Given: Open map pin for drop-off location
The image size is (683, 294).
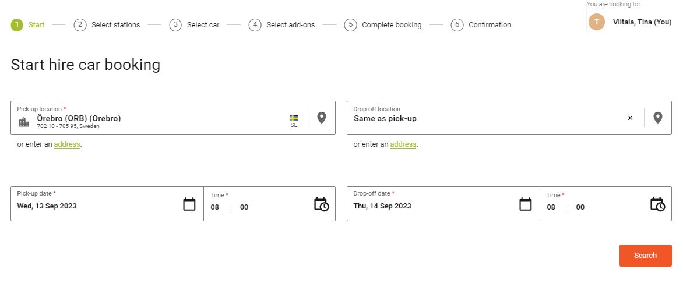Looking at the screenshot, I should coord(658,118).
